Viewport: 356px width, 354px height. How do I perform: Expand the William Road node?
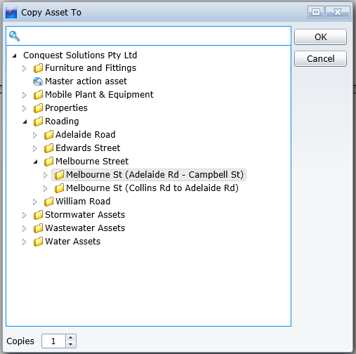pos(34,202)
